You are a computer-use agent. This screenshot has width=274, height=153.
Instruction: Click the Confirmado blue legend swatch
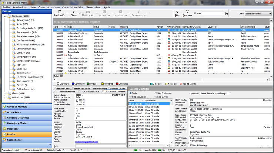[73, 84]
